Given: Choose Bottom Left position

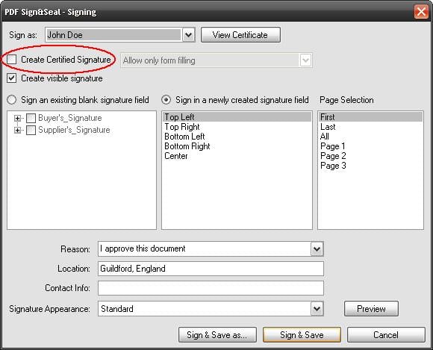Looking at the screenshot, I should coord(237,137).
